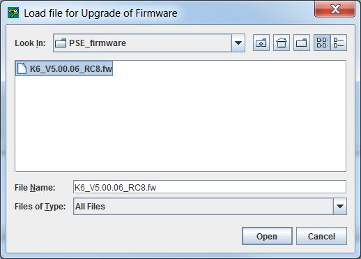The image size is (361, 259).
Task: Click the document icon of K6_V5.00.06_RC8.fw
Action: click(22, 68)
